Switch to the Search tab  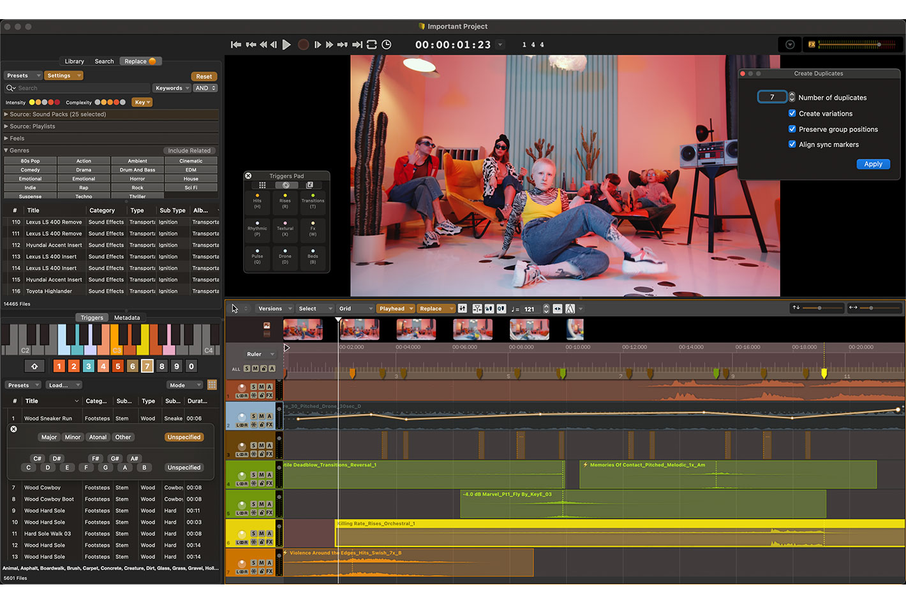(104, 61)
